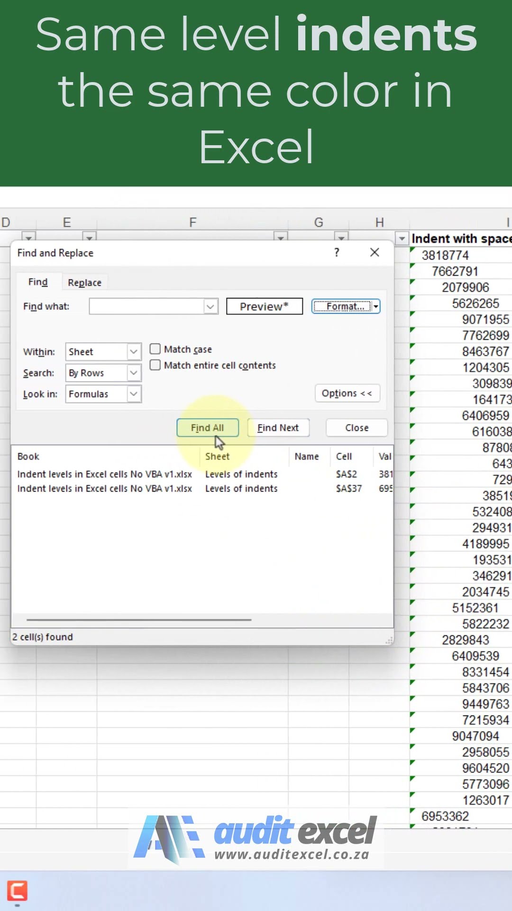
Task: Click the dialog resize grip corner
Action: click(389, 640)
